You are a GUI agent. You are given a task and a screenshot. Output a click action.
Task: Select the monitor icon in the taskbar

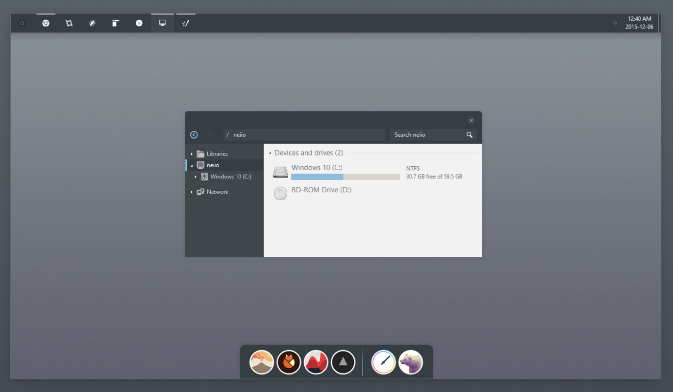pos(163,23)
